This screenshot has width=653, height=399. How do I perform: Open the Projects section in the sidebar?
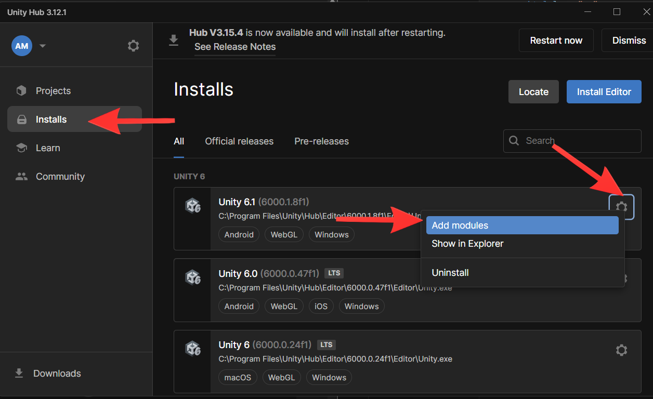point(52,90)
